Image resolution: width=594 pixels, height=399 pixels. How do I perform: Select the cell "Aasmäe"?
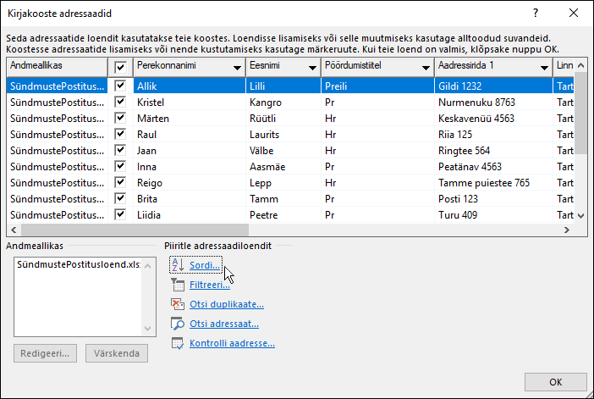(283, 167)
